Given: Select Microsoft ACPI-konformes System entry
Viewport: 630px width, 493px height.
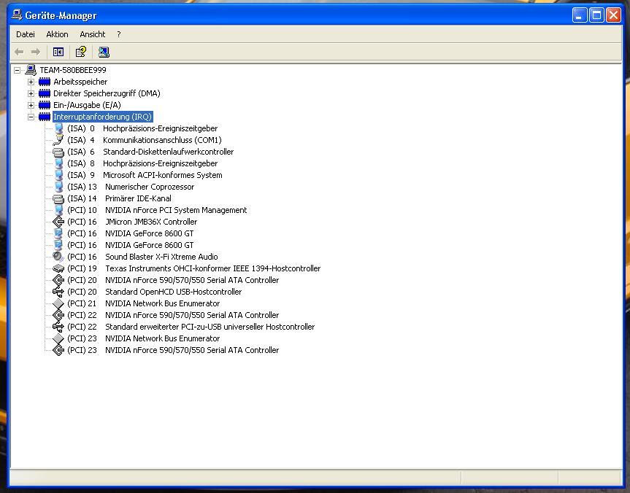Looking at the screenshot, I should [x=145, y=175].
